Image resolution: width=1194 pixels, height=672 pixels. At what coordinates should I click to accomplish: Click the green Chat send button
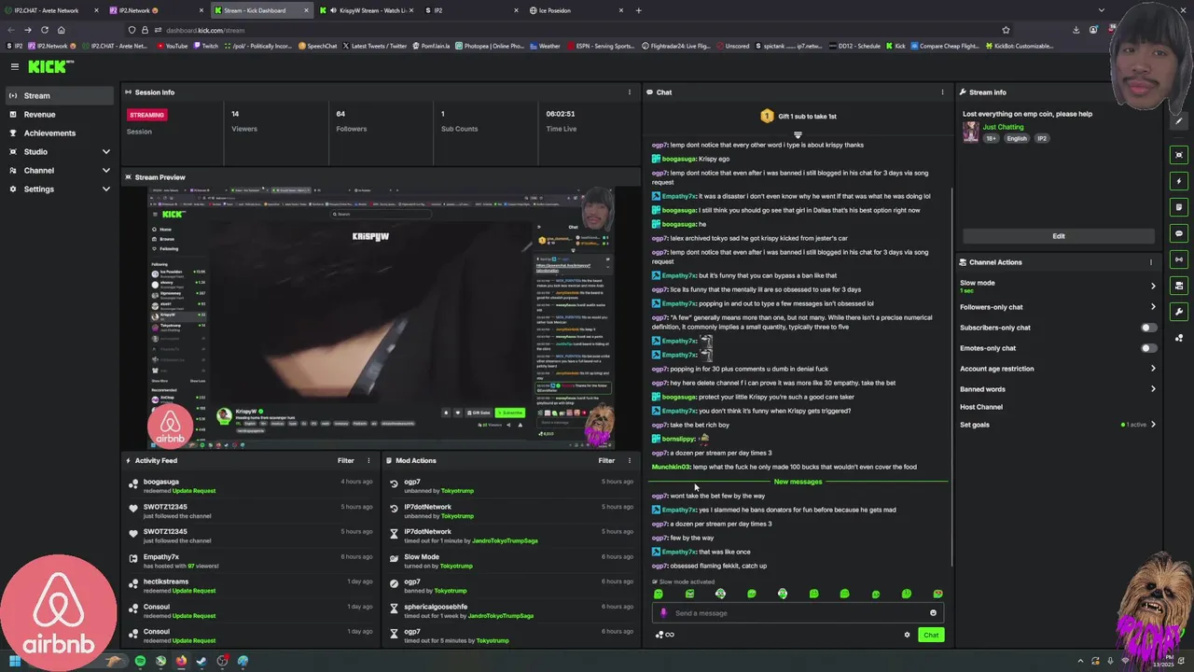(931, 635)
